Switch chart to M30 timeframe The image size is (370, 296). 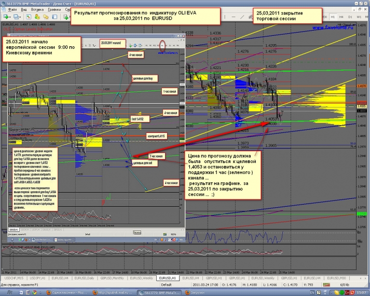325,17
